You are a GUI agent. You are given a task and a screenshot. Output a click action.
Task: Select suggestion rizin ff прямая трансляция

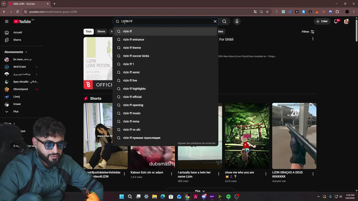click(165, 138)
